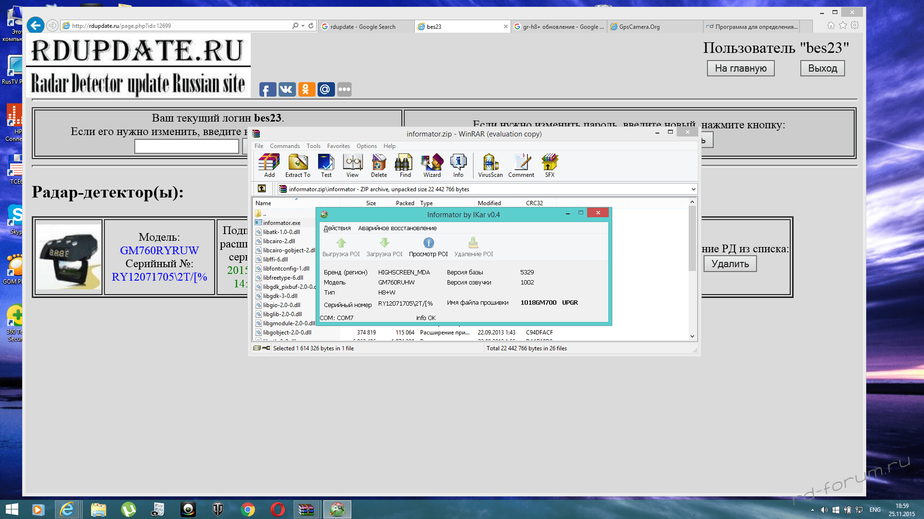Click the Extract To toolbar icon
The height and width of the screenshot is (519, 924).
(297, 166)
